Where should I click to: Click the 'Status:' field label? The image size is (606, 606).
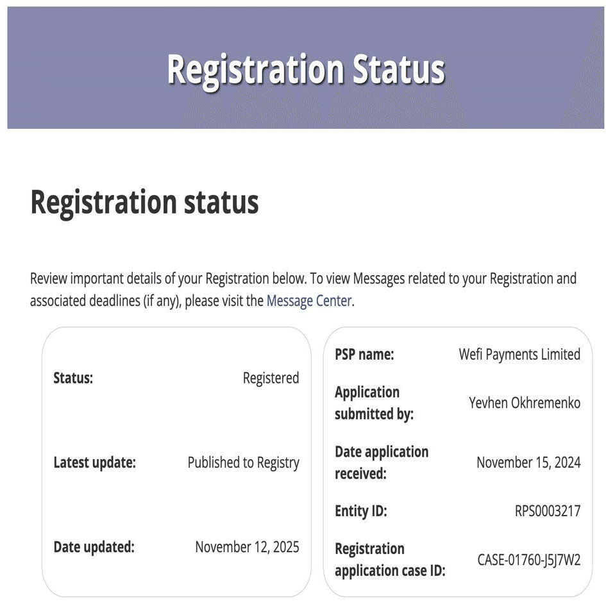[73, 378]
